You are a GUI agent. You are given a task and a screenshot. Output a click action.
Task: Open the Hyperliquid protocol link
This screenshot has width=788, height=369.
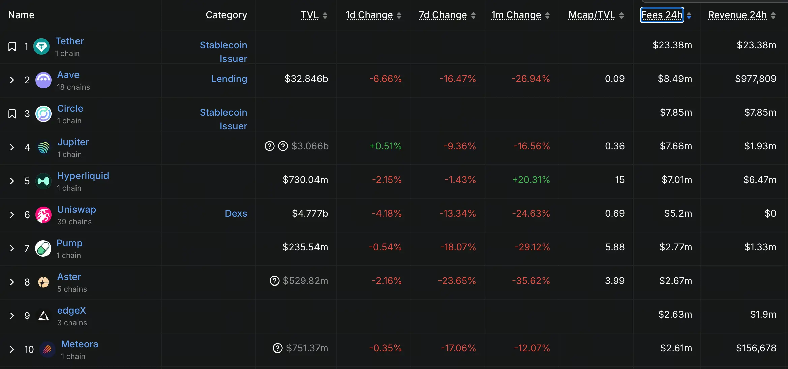[x=83, y=176]
